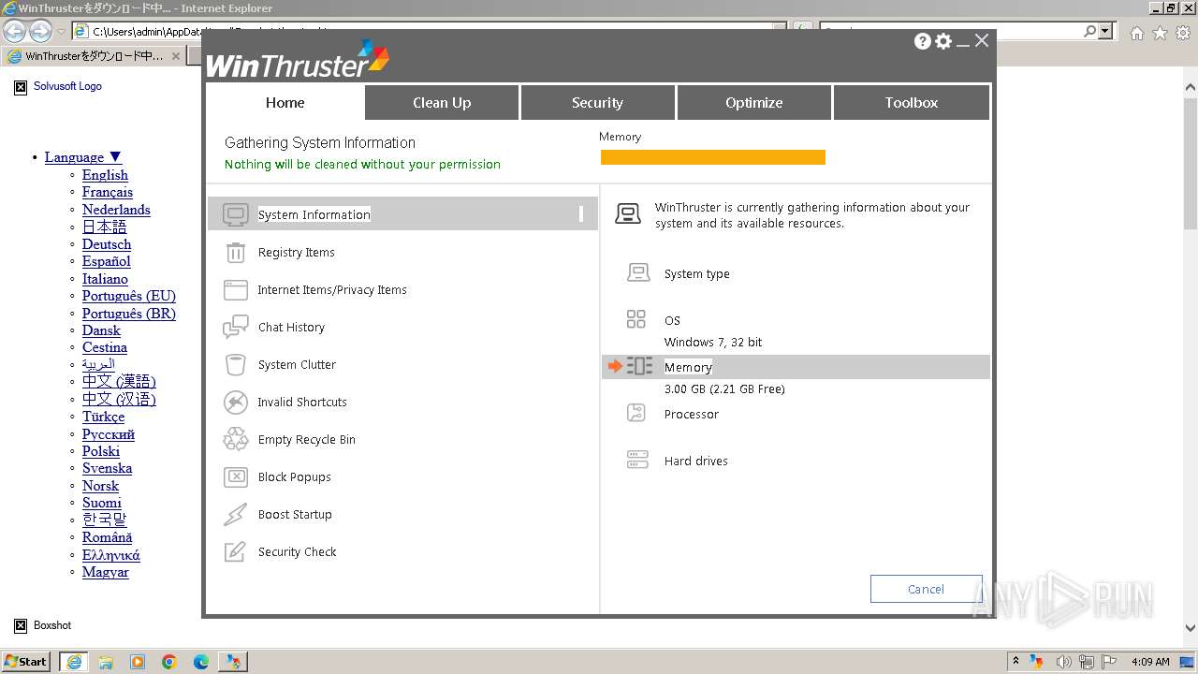Click the Boost Startup lightning icon
This screenshot has height=674, width=1198.
tap(236, 514)
